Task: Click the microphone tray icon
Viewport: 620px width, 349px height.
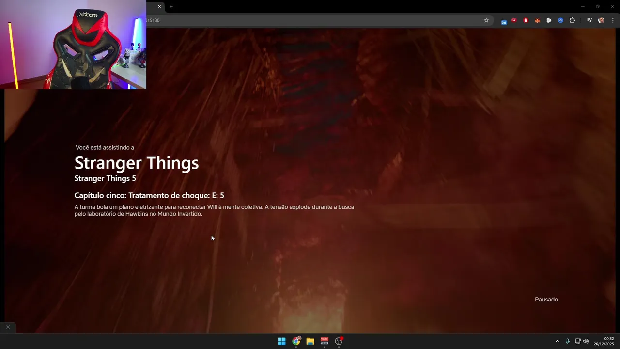Action: [568, 341]
